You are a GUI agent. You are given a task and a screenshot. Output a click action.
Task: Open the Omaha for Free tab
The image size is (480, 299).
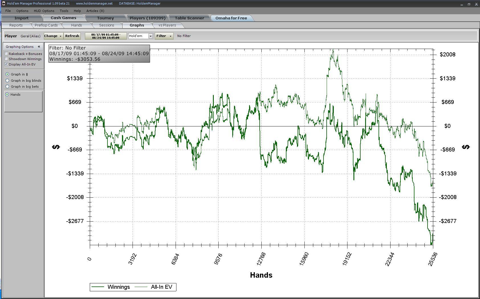coord(231,18)
